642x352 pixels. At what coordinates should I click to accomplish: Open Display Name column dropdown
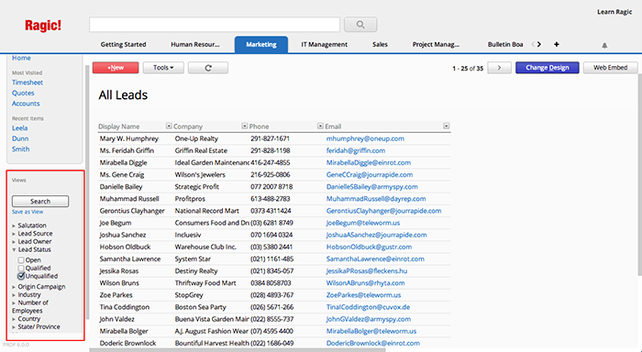[169, 126]
